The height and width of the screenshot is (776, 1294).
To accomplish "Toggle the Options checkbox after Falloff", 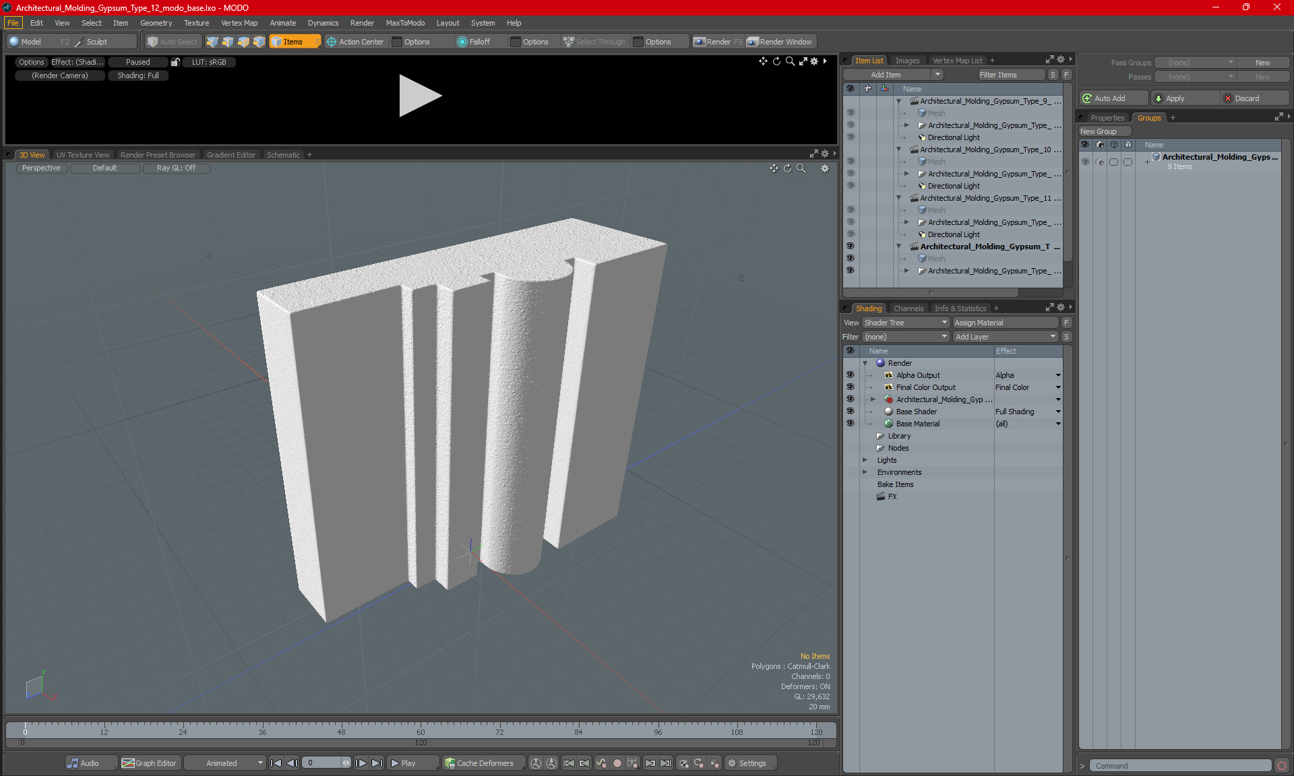I will pos(516,42).
